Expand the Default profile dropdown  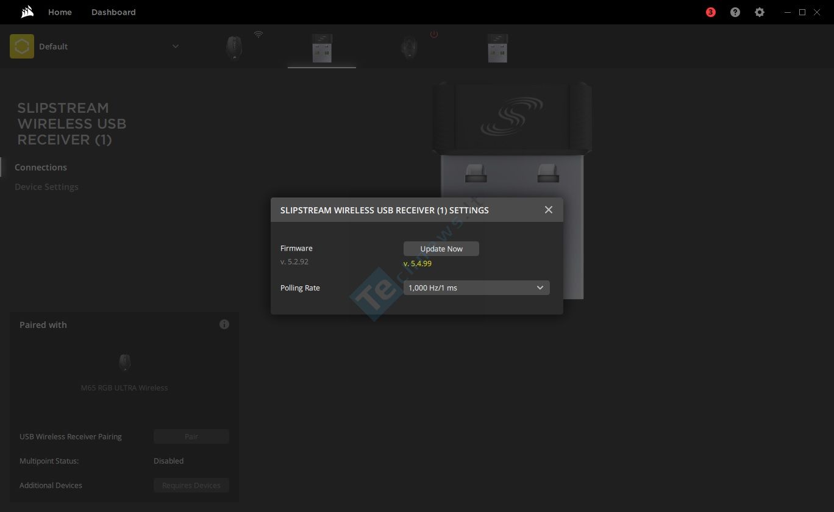[176, 46]
